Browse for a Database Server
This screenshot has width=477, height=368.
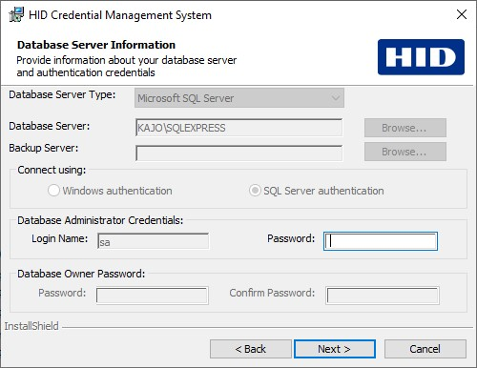point(405,128)
